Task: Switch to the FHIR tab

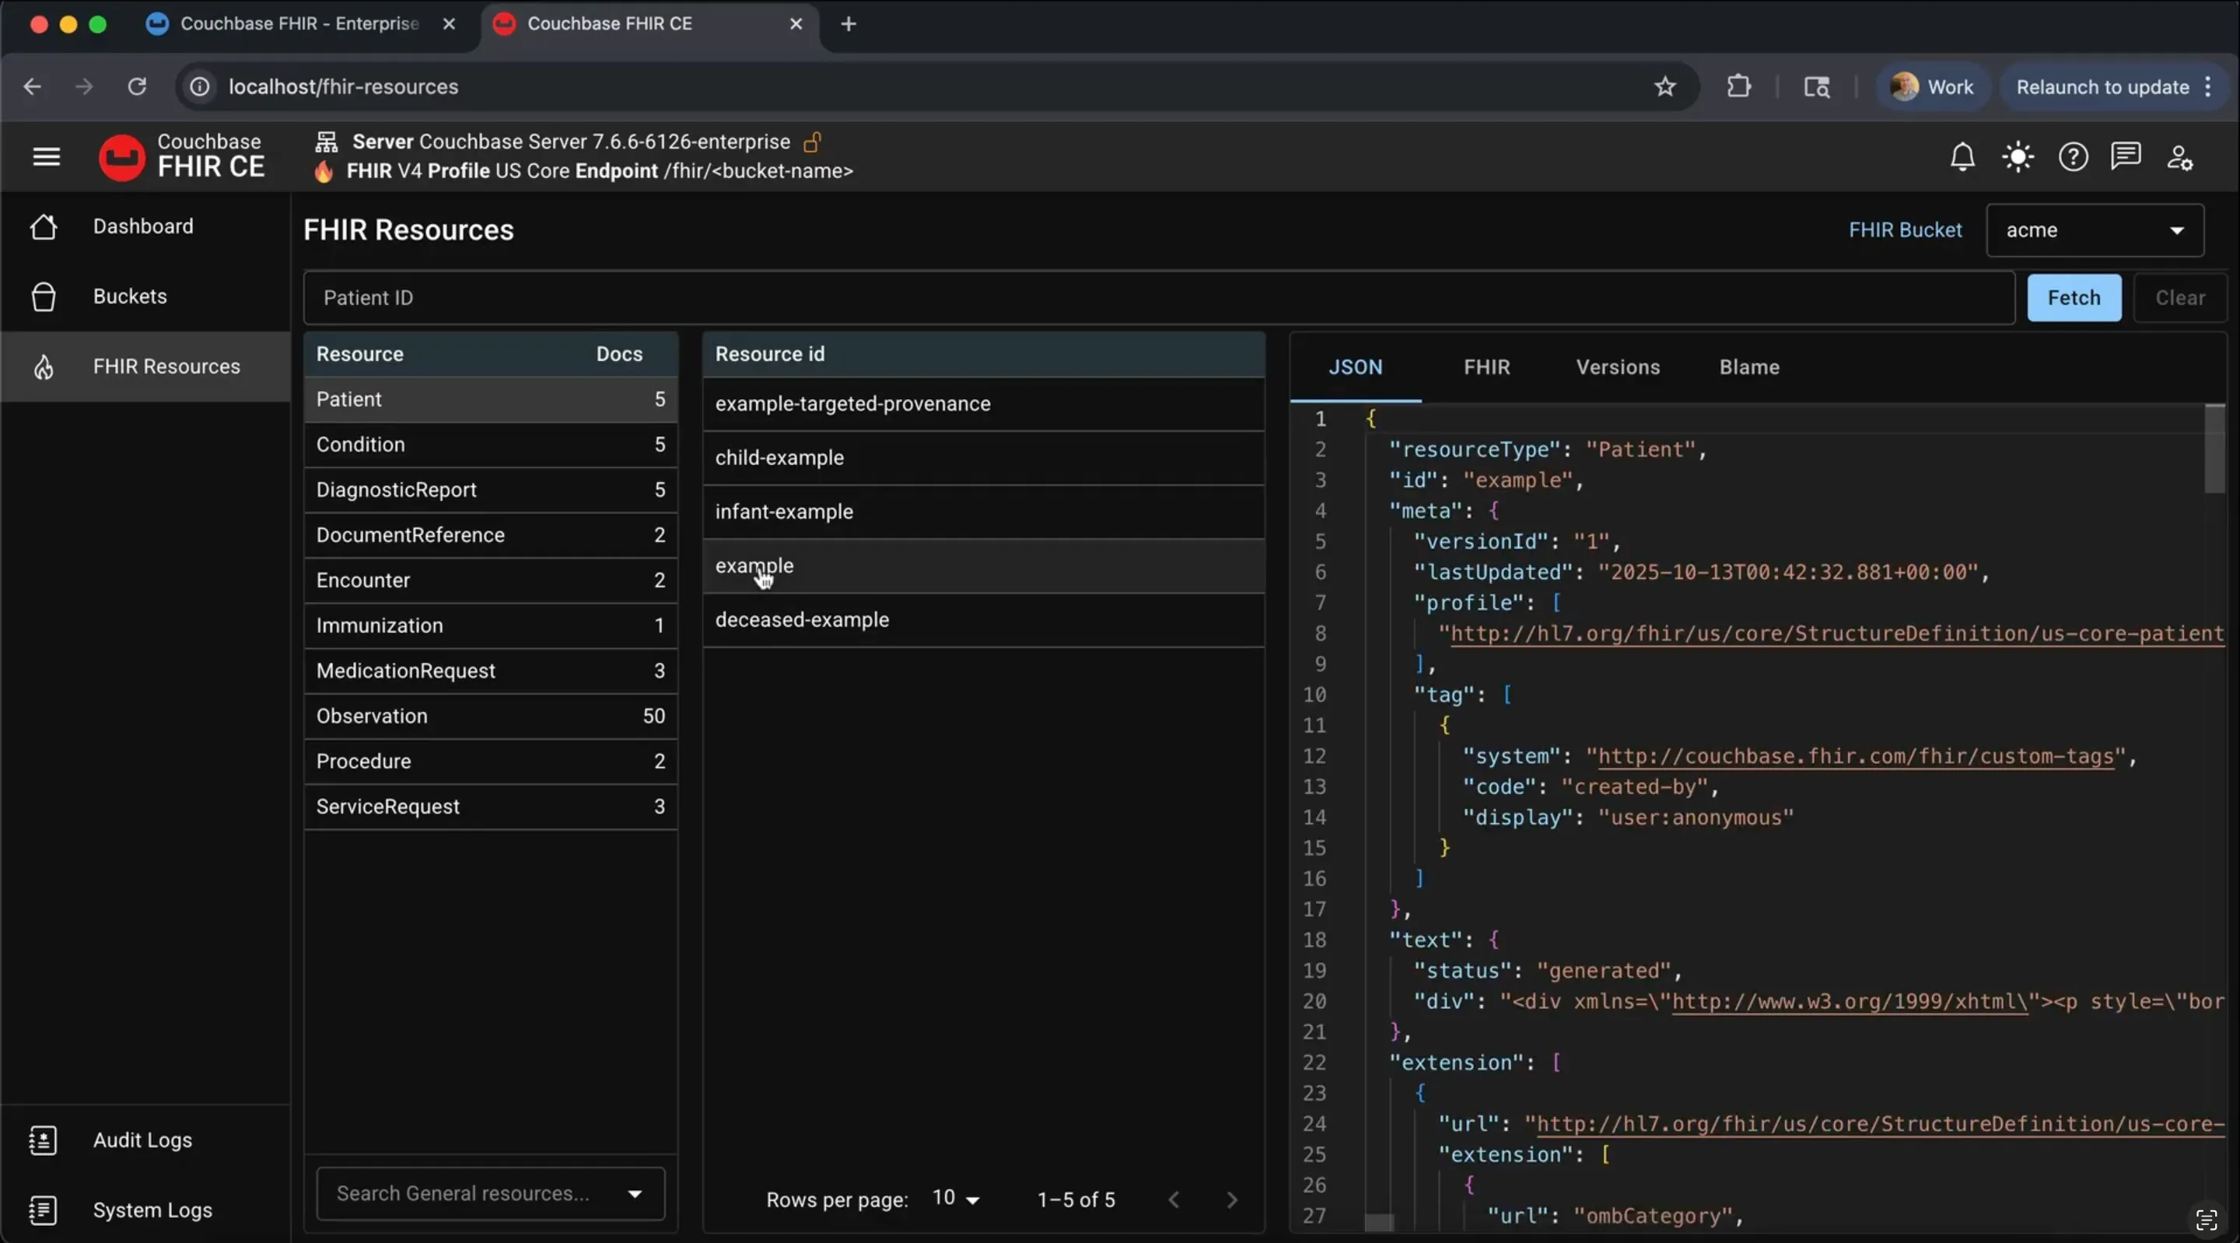Action: pyautogui.click(x=1486, y=366)
